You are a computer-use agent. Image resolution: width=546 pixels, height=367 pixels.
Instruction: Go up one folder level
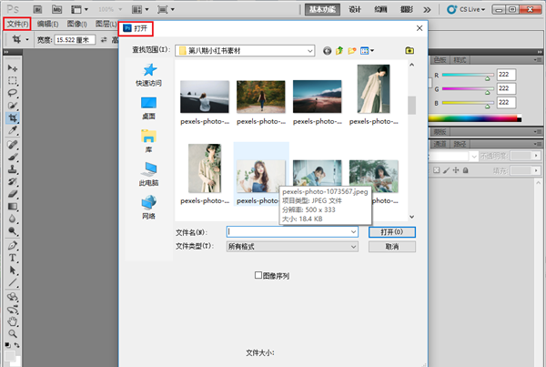[x=339, y=51]
